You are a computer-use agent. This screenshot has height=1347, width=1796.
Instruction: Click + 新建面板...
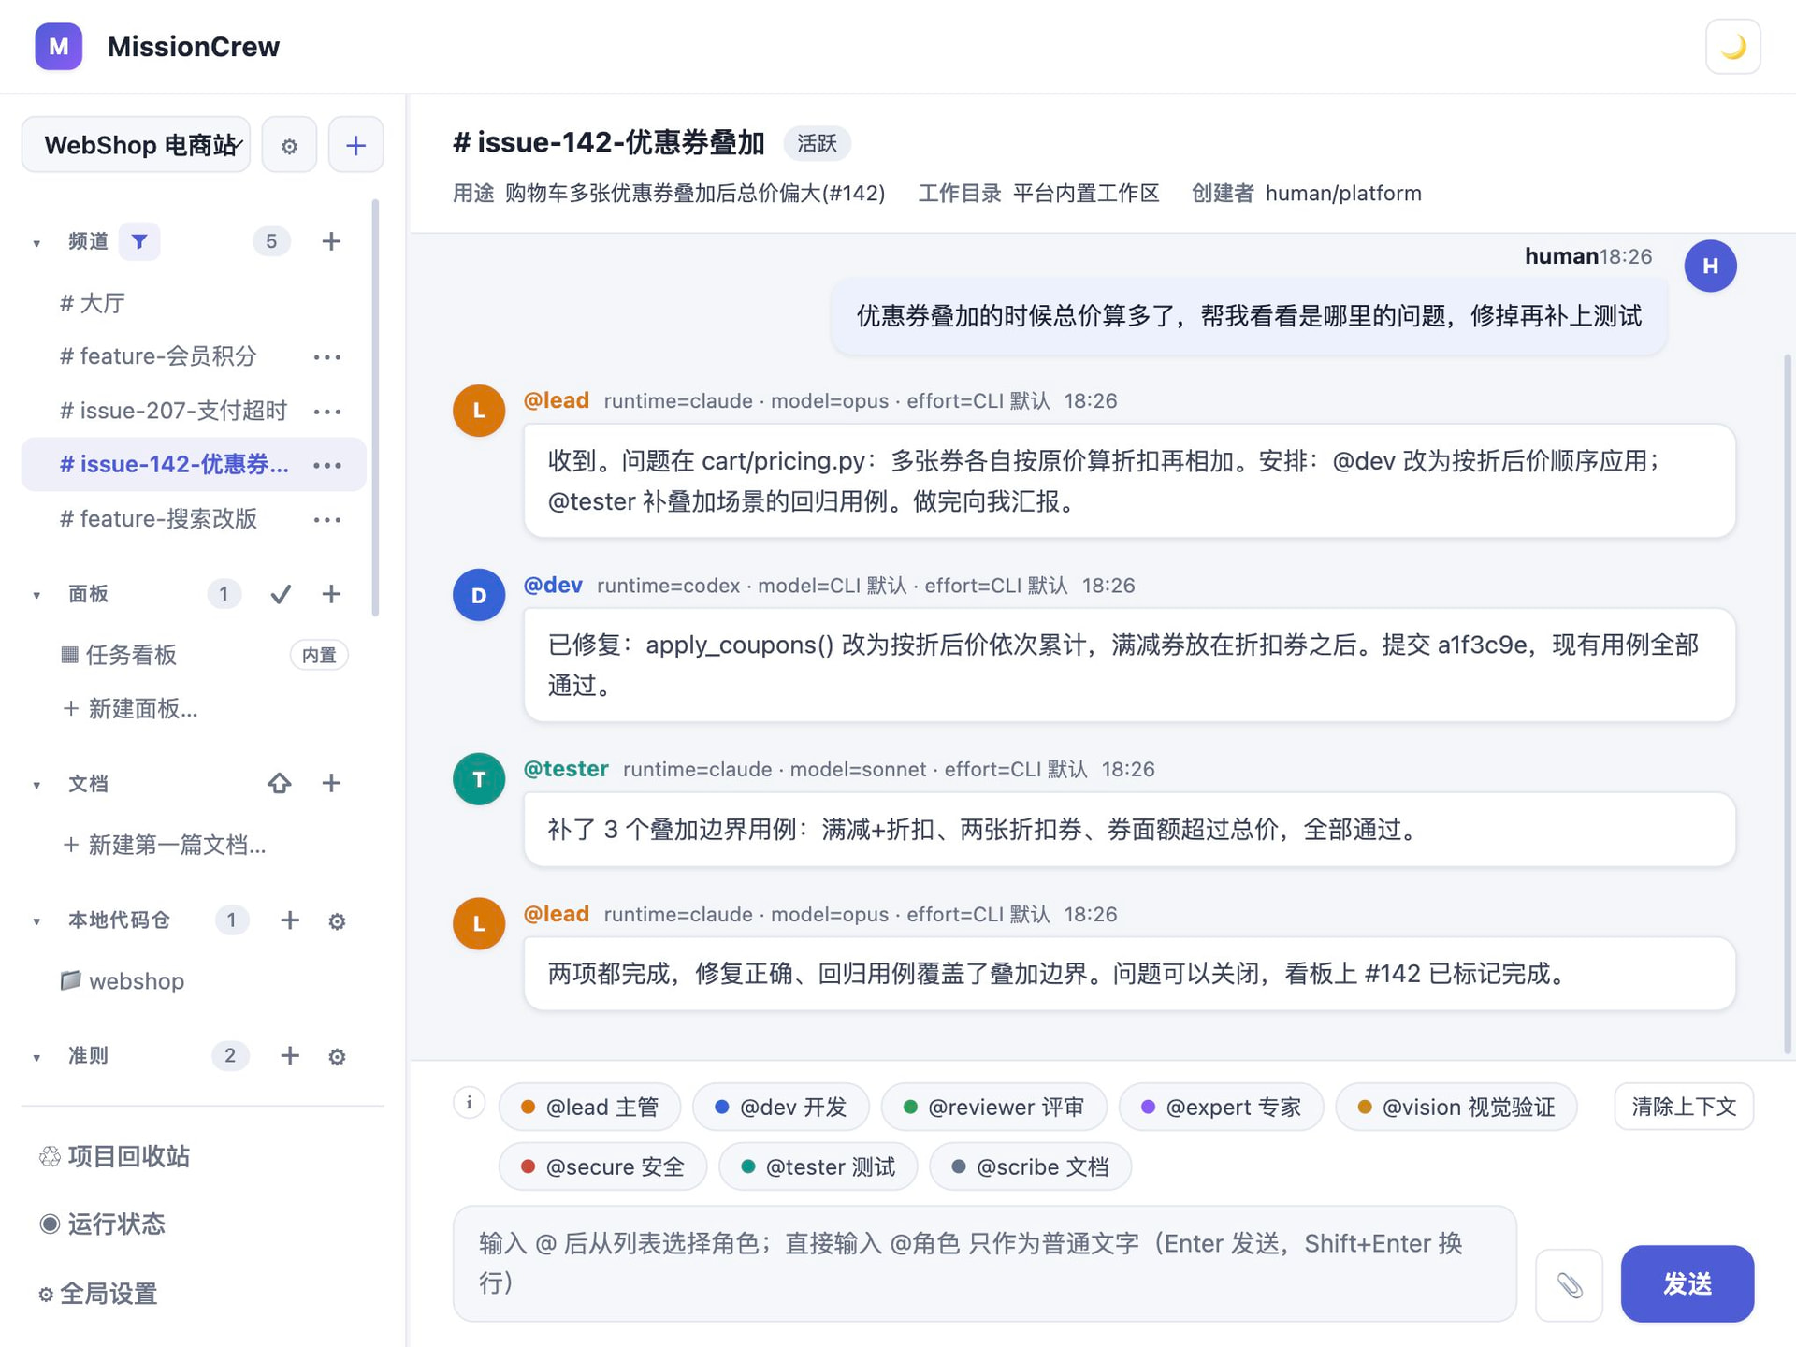130,709
